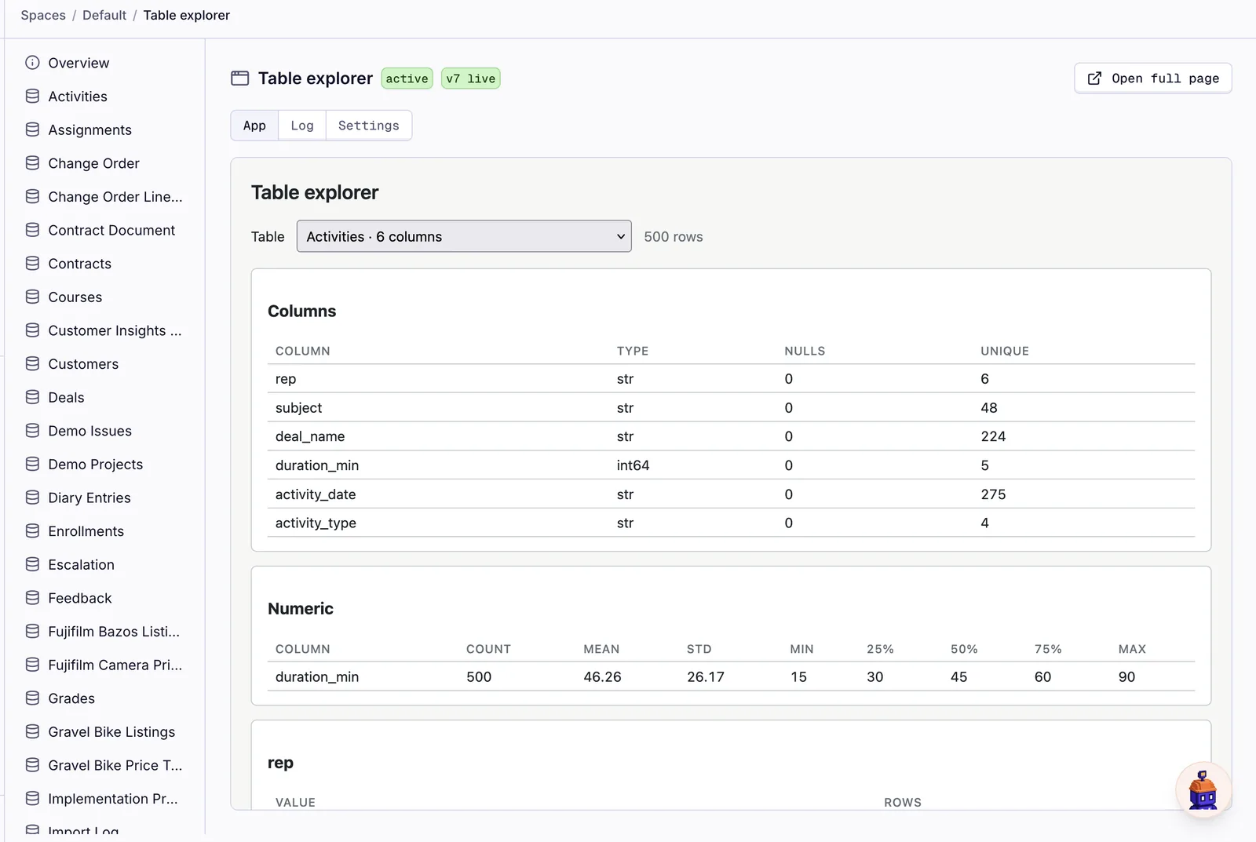Click the UNIQUE column header
Image resolution: width=1256 pixels, height=842 pixels.
pos(1005,351)
